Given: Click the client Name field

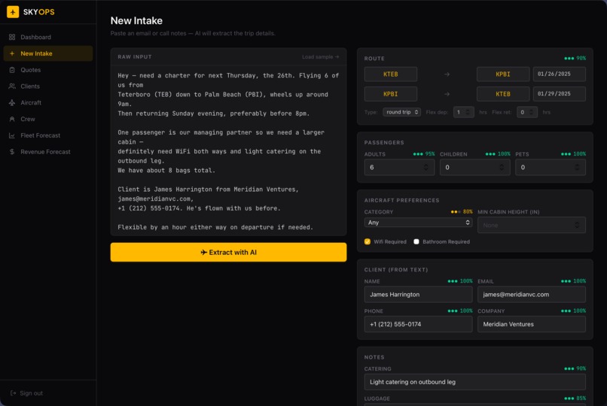Looking at the screenshot, I should point(418,295).
